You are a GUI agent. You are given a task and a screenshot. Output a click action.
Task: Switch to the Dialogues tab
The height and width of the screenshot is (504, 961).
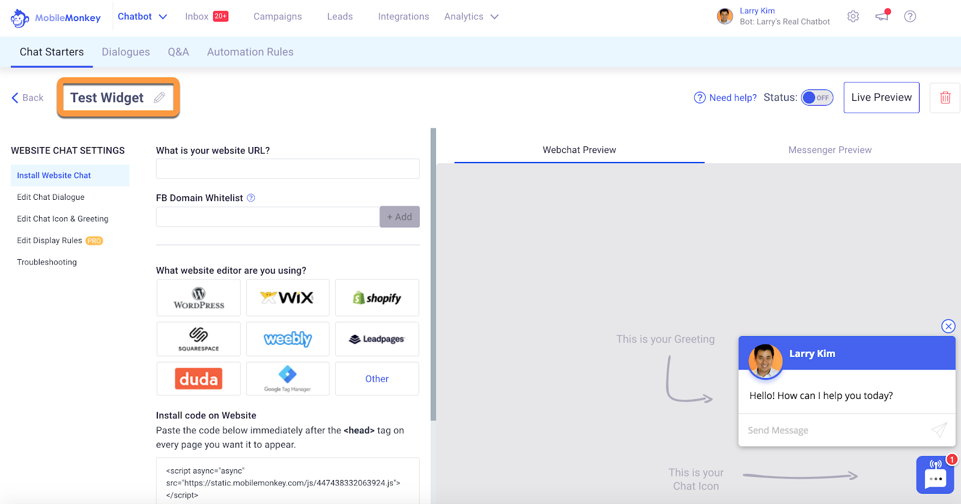click(126, 52)
